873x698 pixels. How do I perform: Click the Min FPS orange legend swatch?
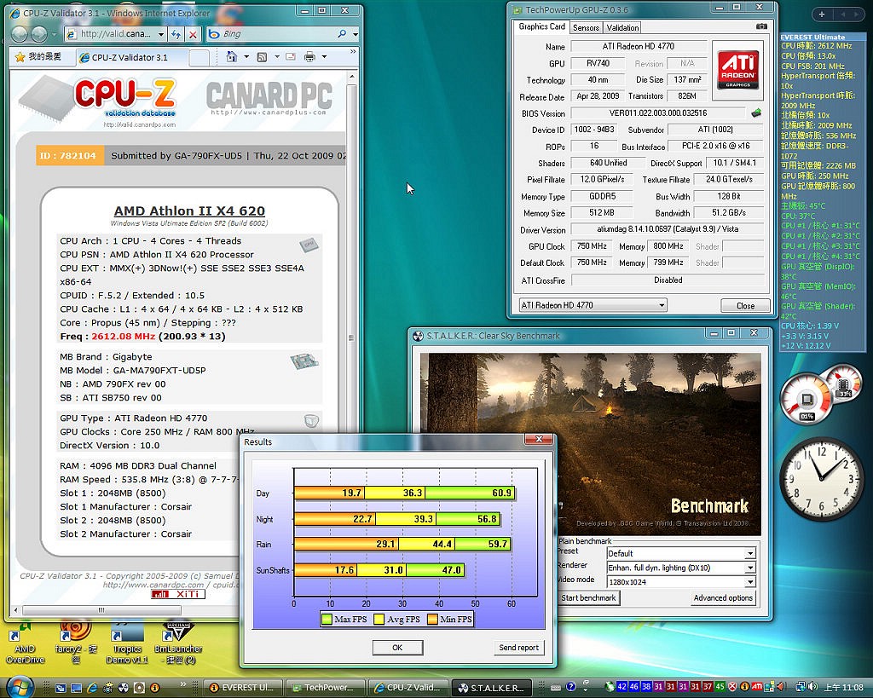tap(432, 619)
